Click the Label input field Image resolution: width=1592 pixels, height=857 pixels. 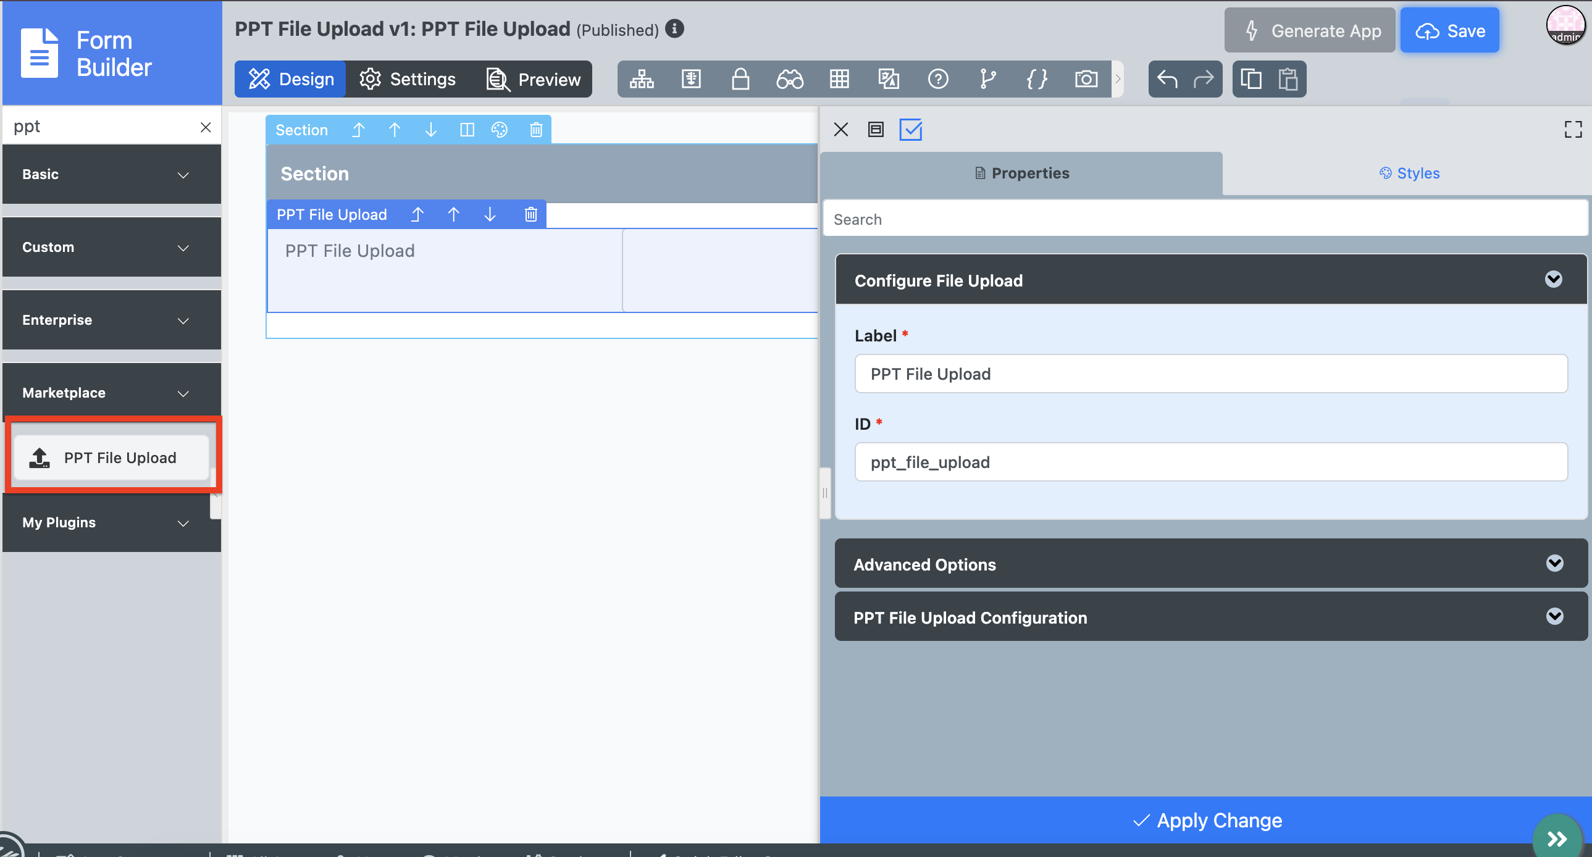1210,374
